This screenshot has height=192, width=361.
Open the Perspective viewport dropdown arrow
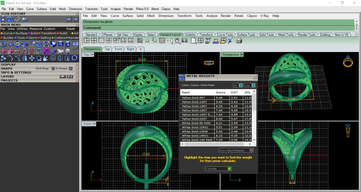[242, 55]
